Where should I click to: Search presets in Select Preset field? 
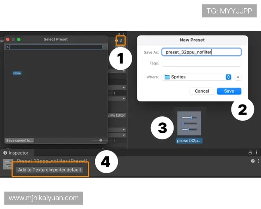[x=54, y=47]
